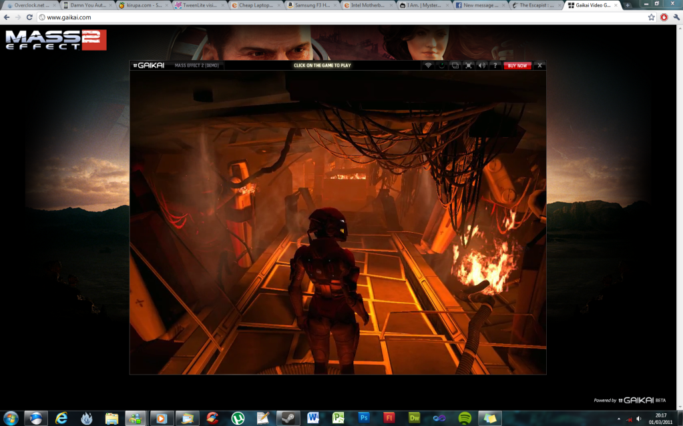683x426 pixels.
Task: Switch to the kirupa.com tab
Action: pyautogui.click(x=142, y=5)
